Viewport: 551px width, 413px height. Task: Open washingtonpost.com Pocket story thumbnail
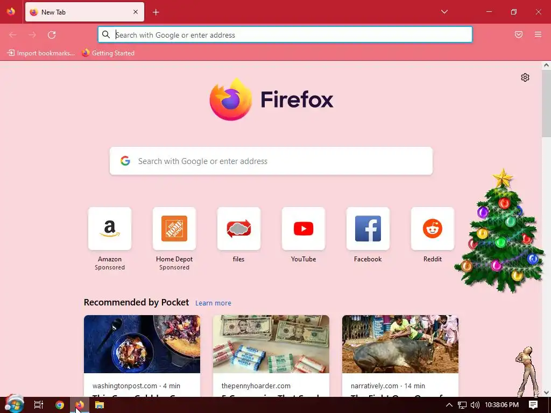[142, 344]
